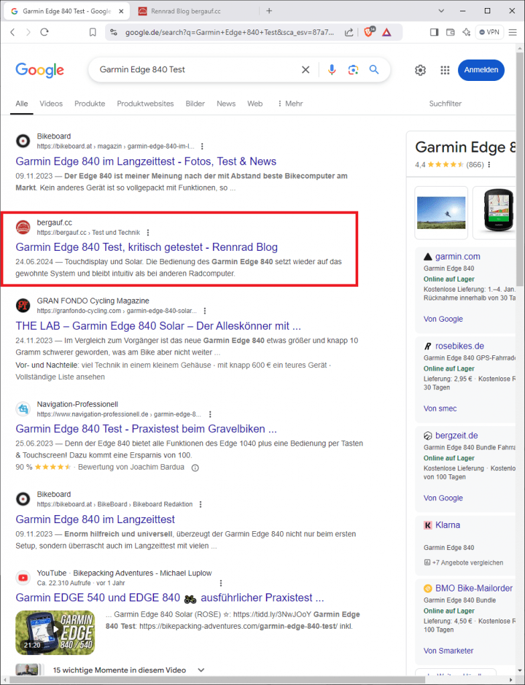Image resolution: width=525 pixels, height=685 pixels.
Task: Expand the Mehr search filter menu
Action: coord(290,104)
